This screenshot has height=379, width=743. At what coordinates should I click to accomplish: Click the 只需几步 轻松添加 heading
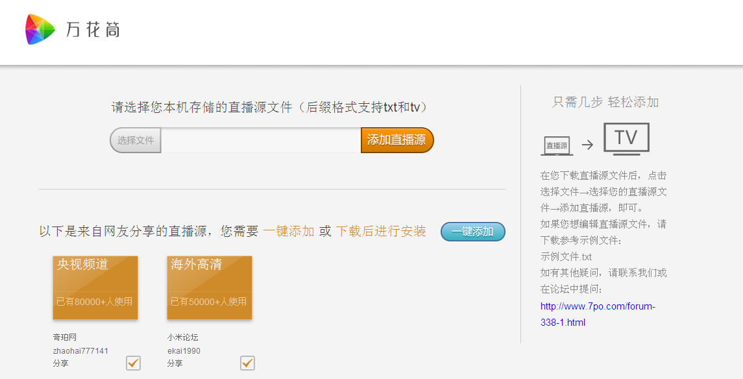click(605, 102)
